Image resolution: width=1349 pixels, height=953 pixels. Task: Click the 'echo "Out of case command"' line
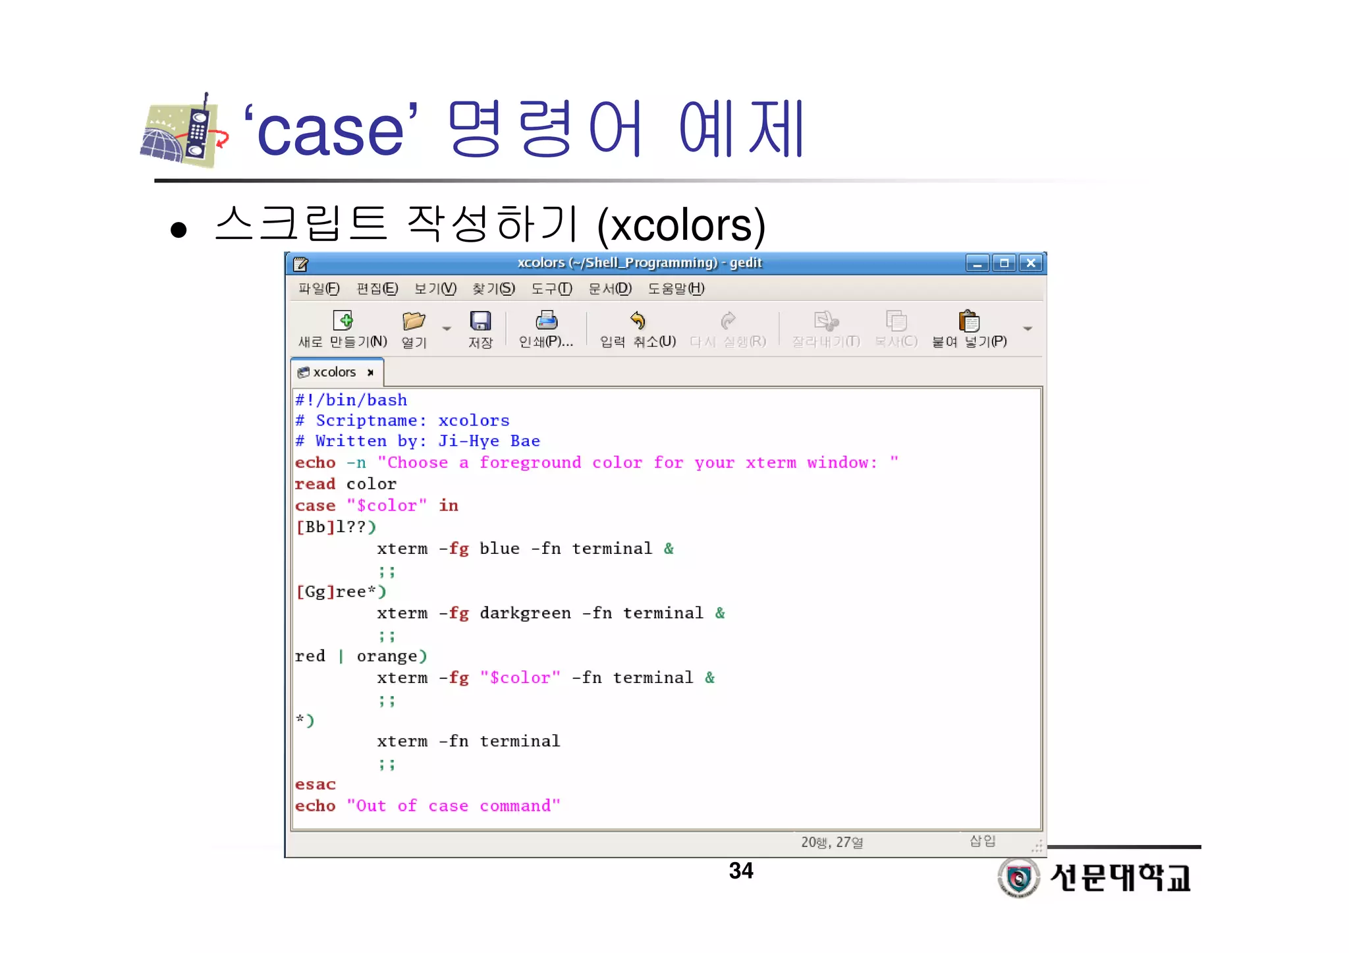(428, 805)
